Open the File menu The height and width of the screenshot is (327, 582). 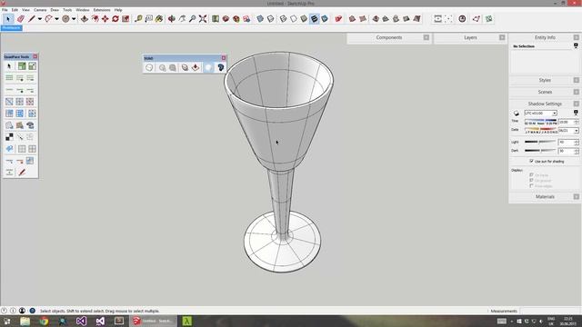click(5, 10)
